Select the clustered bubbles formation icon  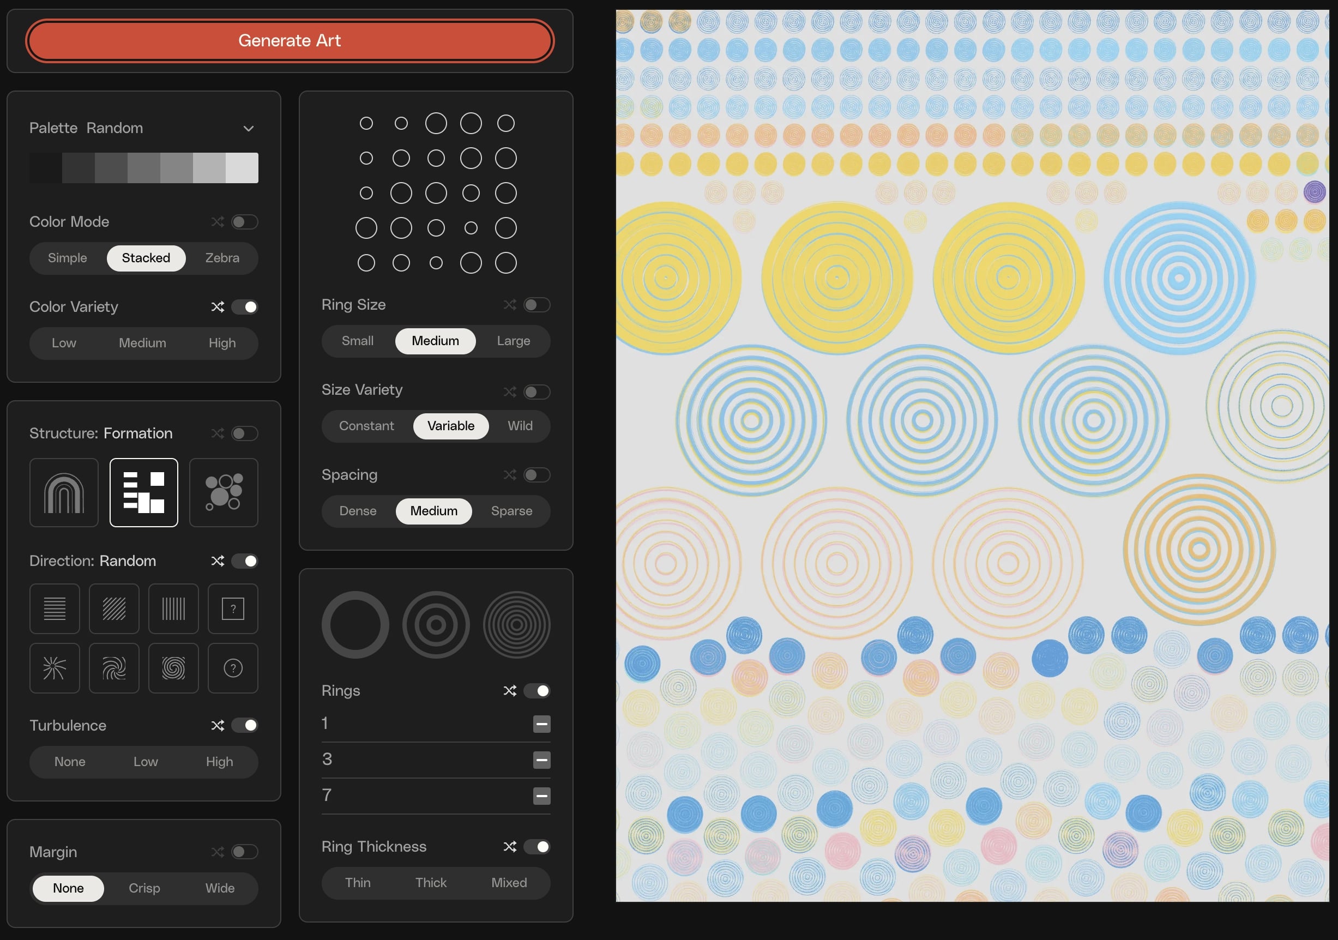(x=224, y=492)
